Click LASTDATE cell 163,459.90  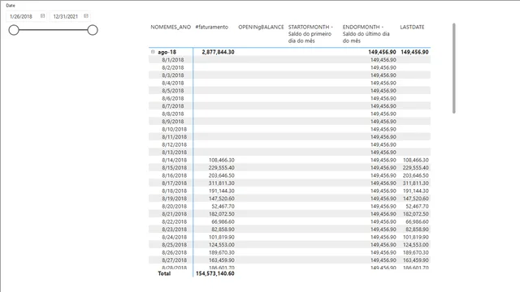coord(415,260)
